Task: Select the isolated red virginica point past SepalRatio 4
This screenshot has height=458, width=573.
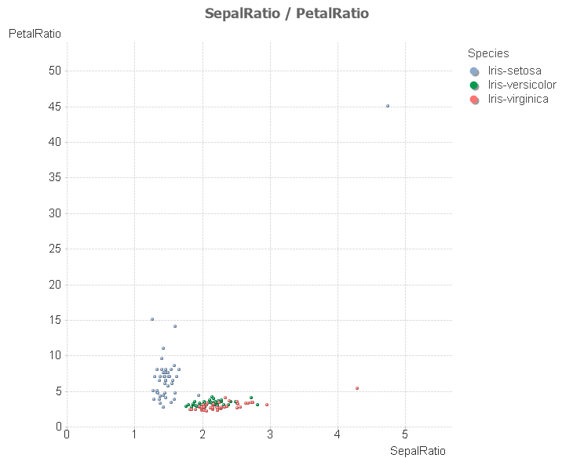Action: [357, 388]
